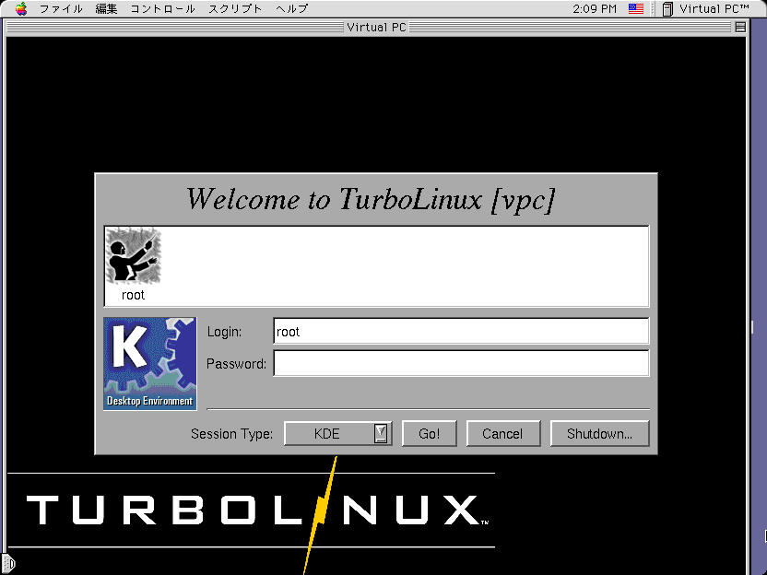Open the ヘルプ menu
Image resolution: width=767 pixels, height=575 pixels.
pyautogui.click(x=291, y=9)
